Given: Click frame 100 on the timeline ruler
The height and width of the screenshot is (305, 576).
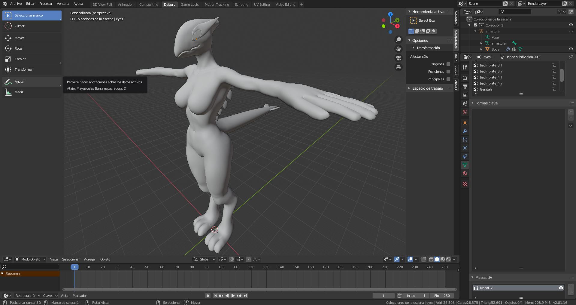Looking at the screenshot, I should coord(221,267).
